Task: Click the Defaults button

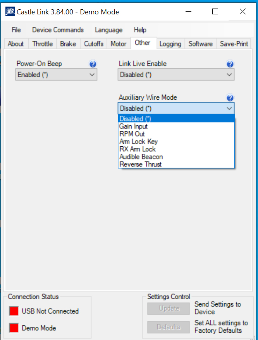Action: point(169,327)
